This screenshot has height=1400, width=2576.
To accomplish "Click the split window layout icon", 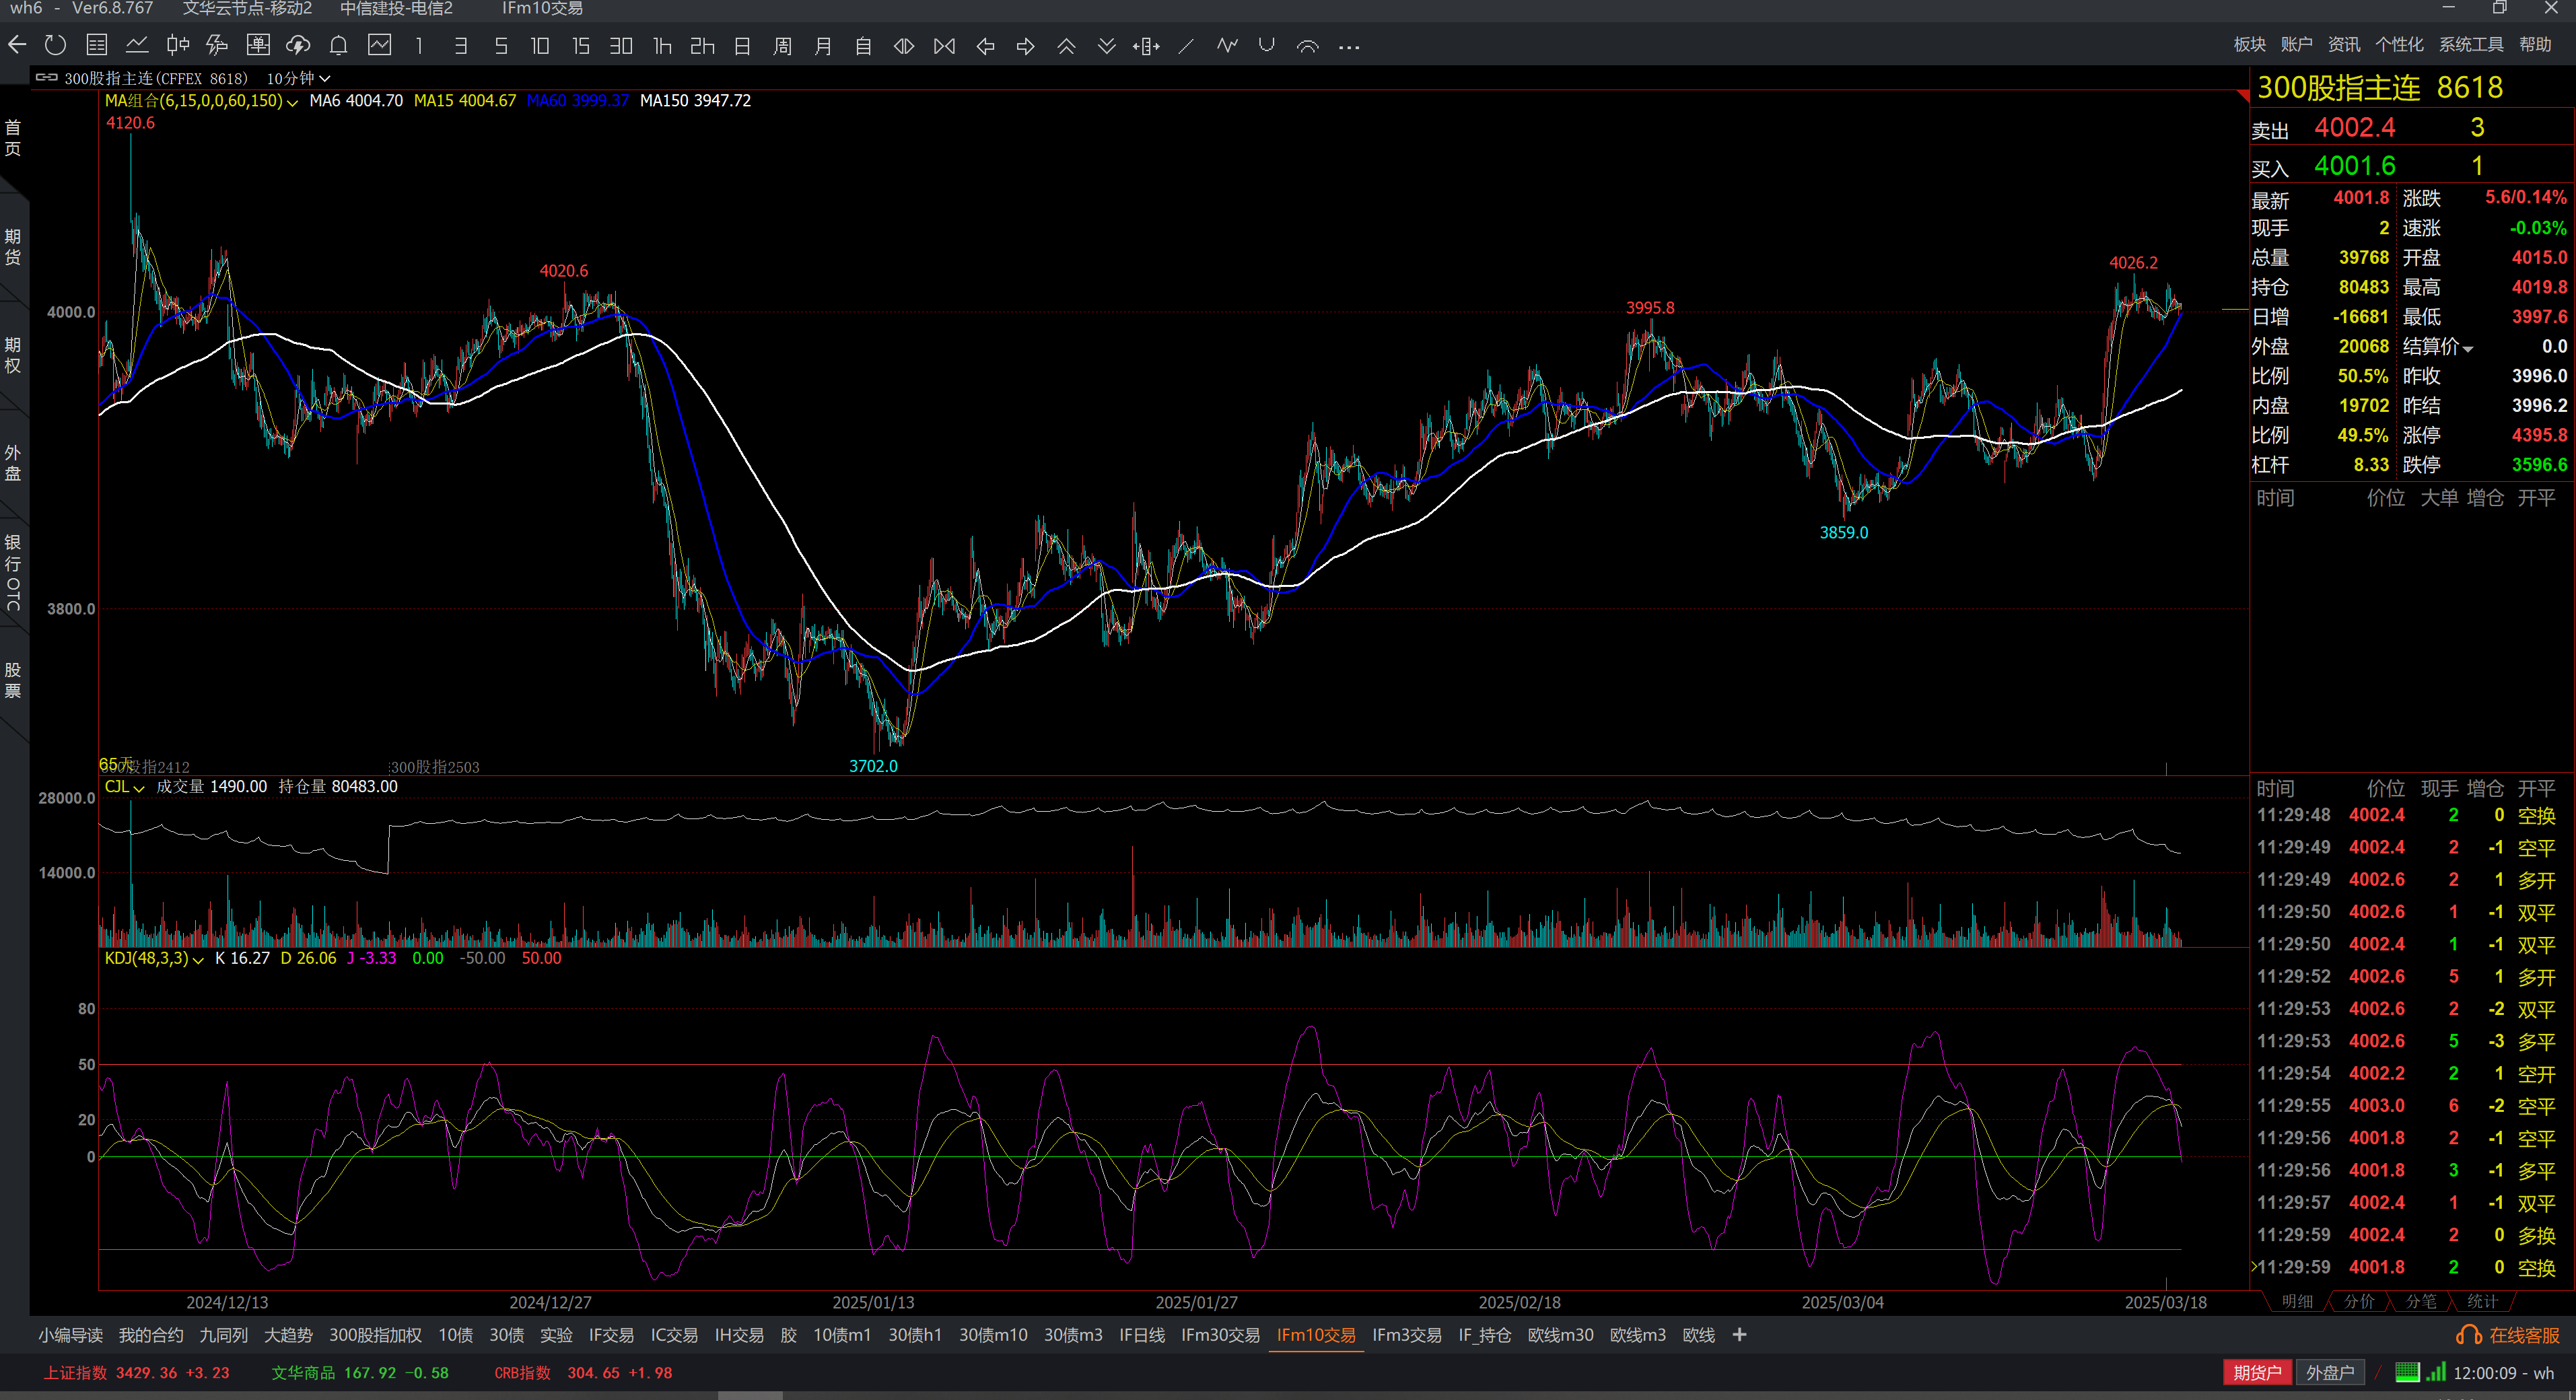I will click(1146, 45).
